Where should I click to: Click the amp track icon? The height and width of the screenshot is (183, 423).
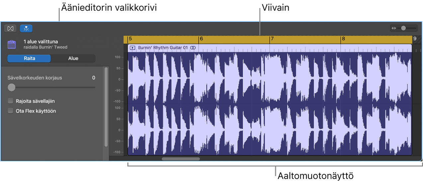(x=12, y=44)
